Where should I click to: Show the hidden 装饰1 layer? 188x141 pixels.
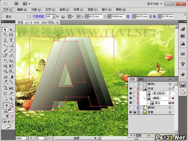point(131,84)
